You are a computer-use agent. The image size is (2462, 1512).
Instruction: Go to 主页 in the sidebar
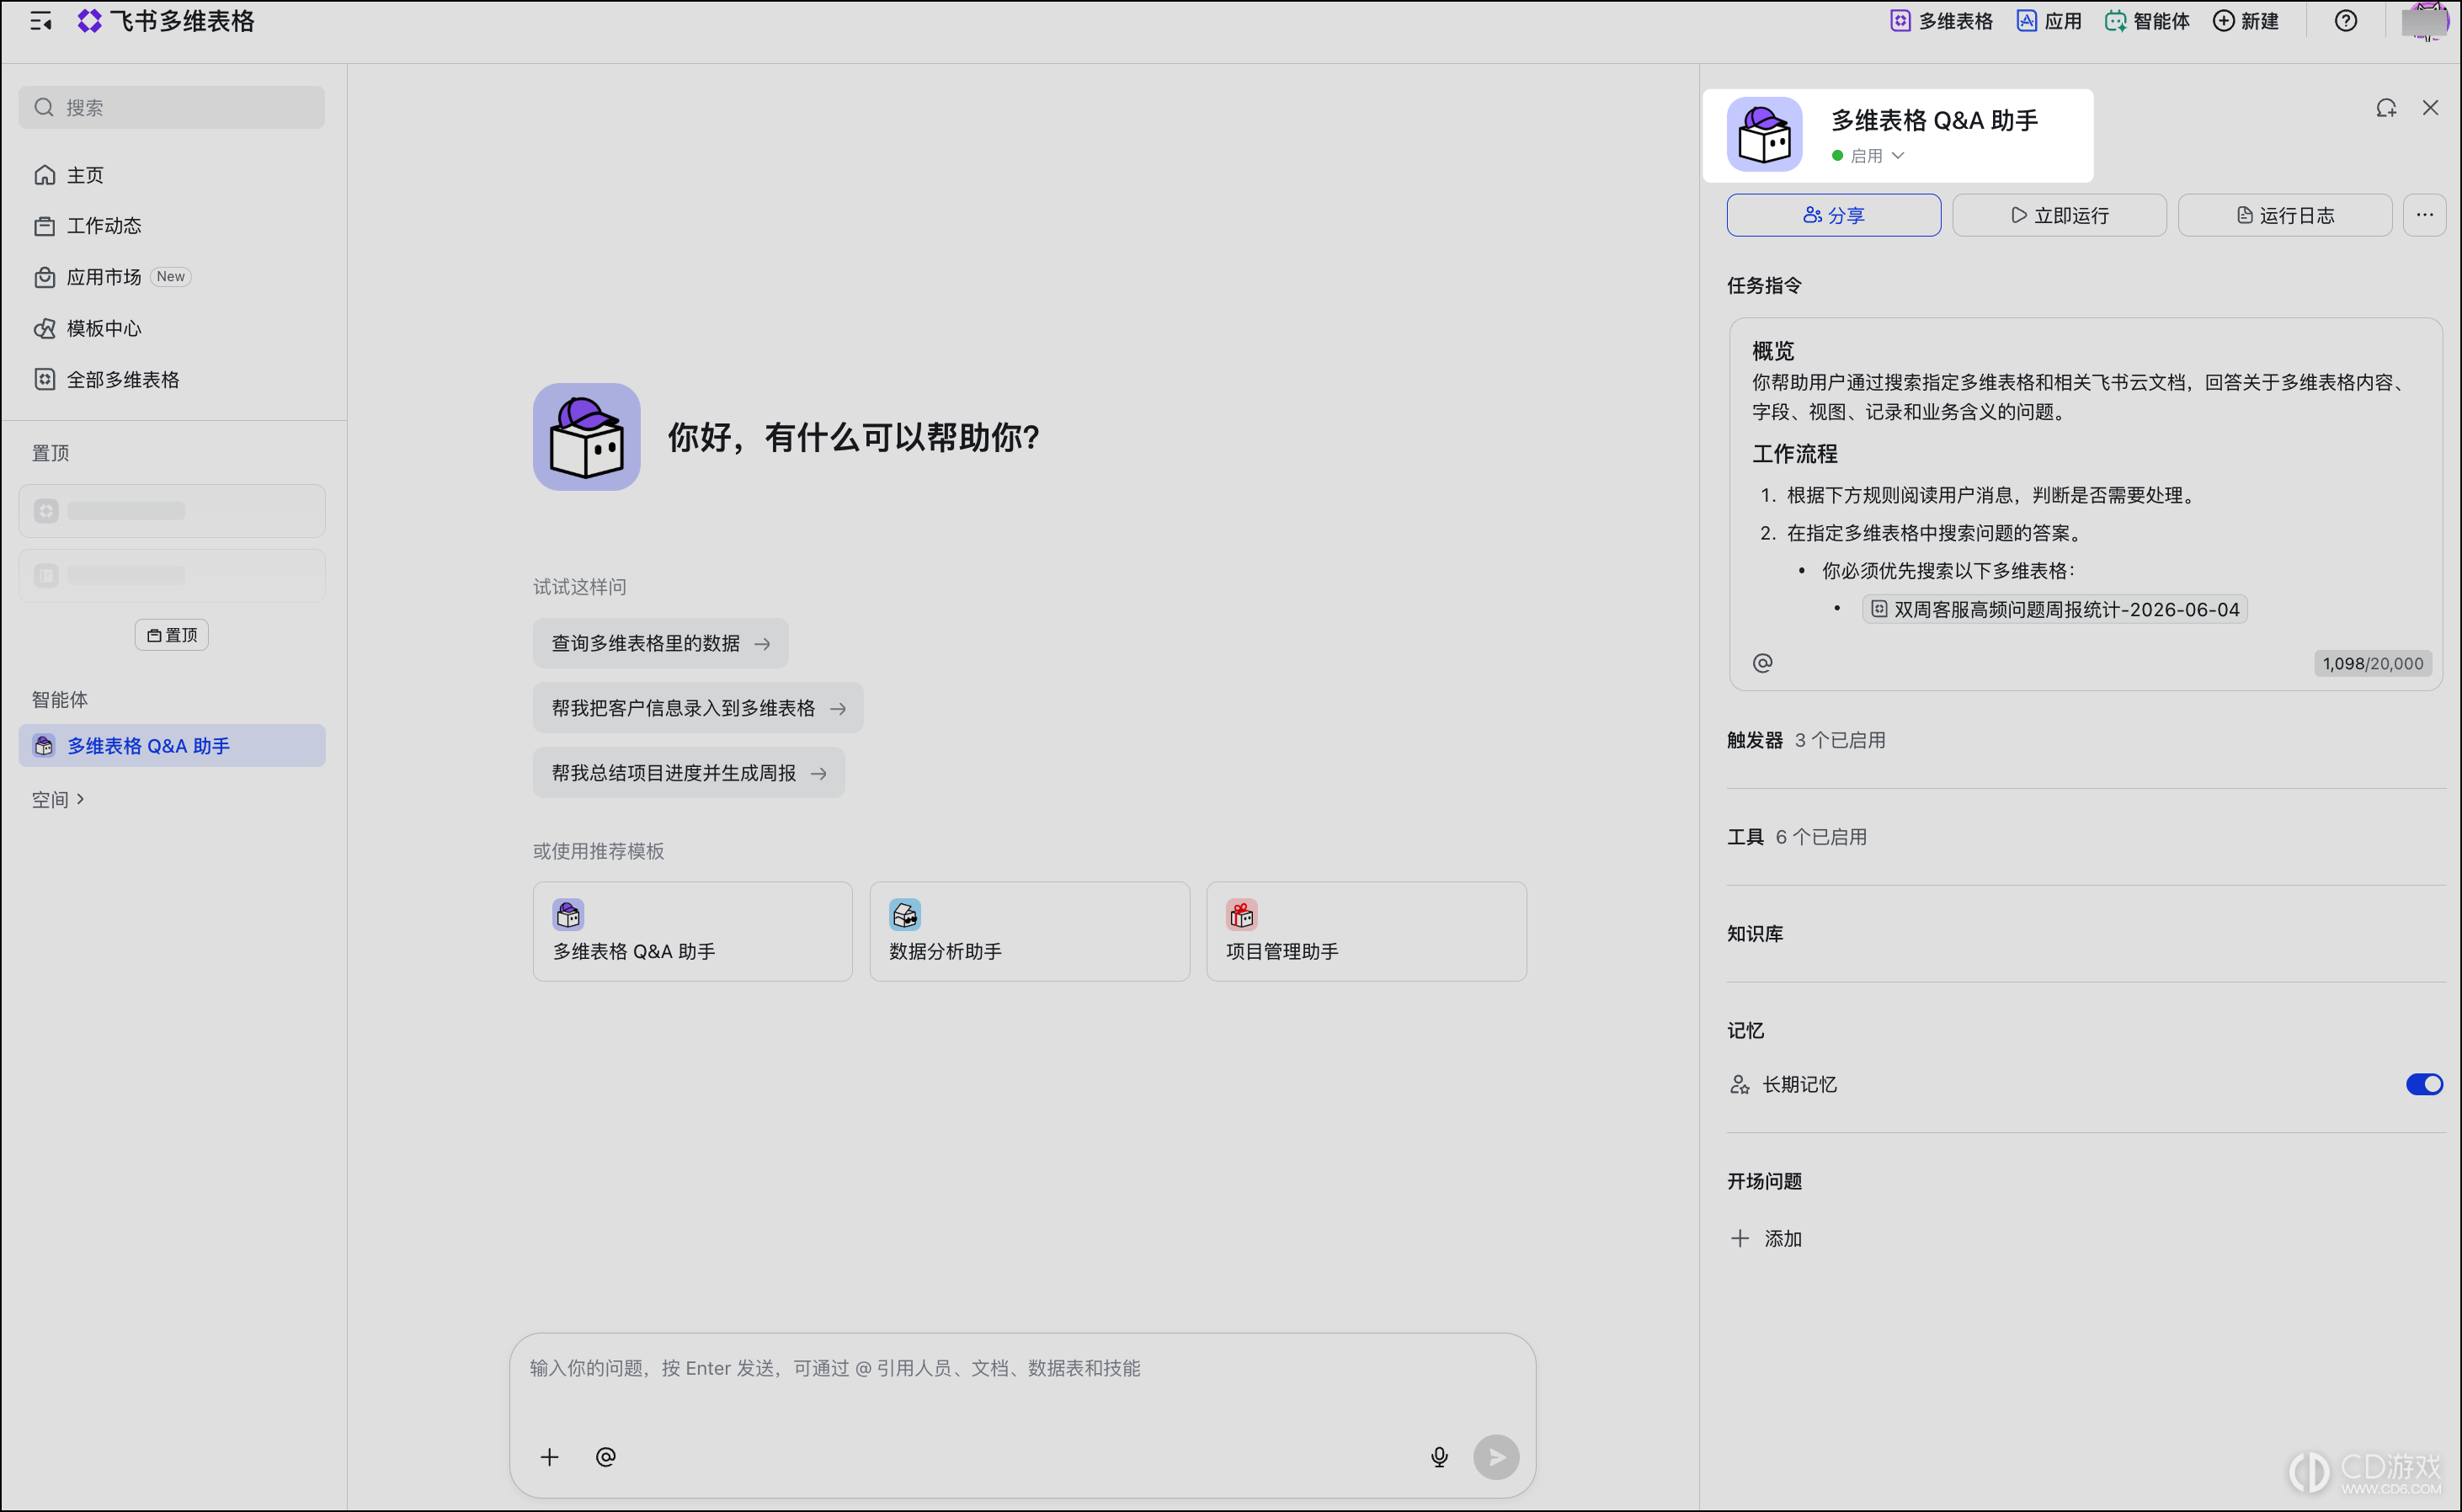(x=172, y=175)
